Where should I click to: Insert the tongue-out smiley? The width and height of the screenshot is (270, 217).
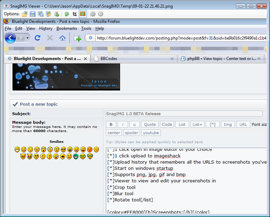[83, 149]
